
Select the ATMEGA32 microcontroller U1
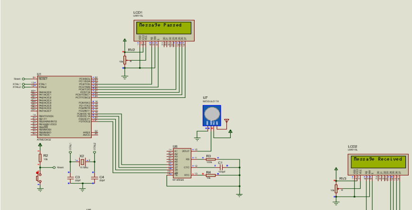pyautogui.click(x=65, y=107)
